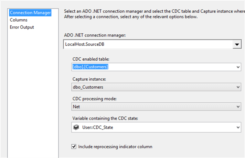Open the CDC enabled table dropdown chevron
Screen dimensions: 245x158
click(x=238, y=67)
